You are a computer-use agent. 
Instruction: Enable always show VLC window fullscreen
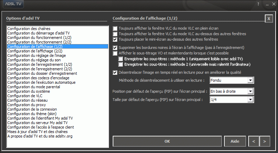115,28
